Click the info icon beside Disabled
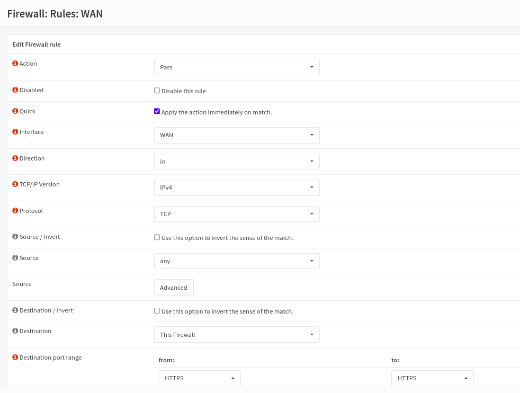The image size is (520, 393). (15, 90)
